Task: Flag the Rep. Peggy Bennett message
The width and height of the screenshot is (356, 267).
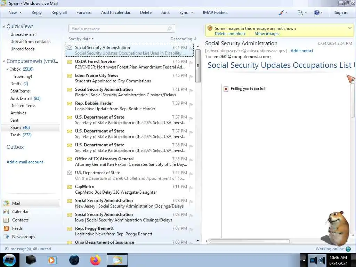Action: [191, 230]
